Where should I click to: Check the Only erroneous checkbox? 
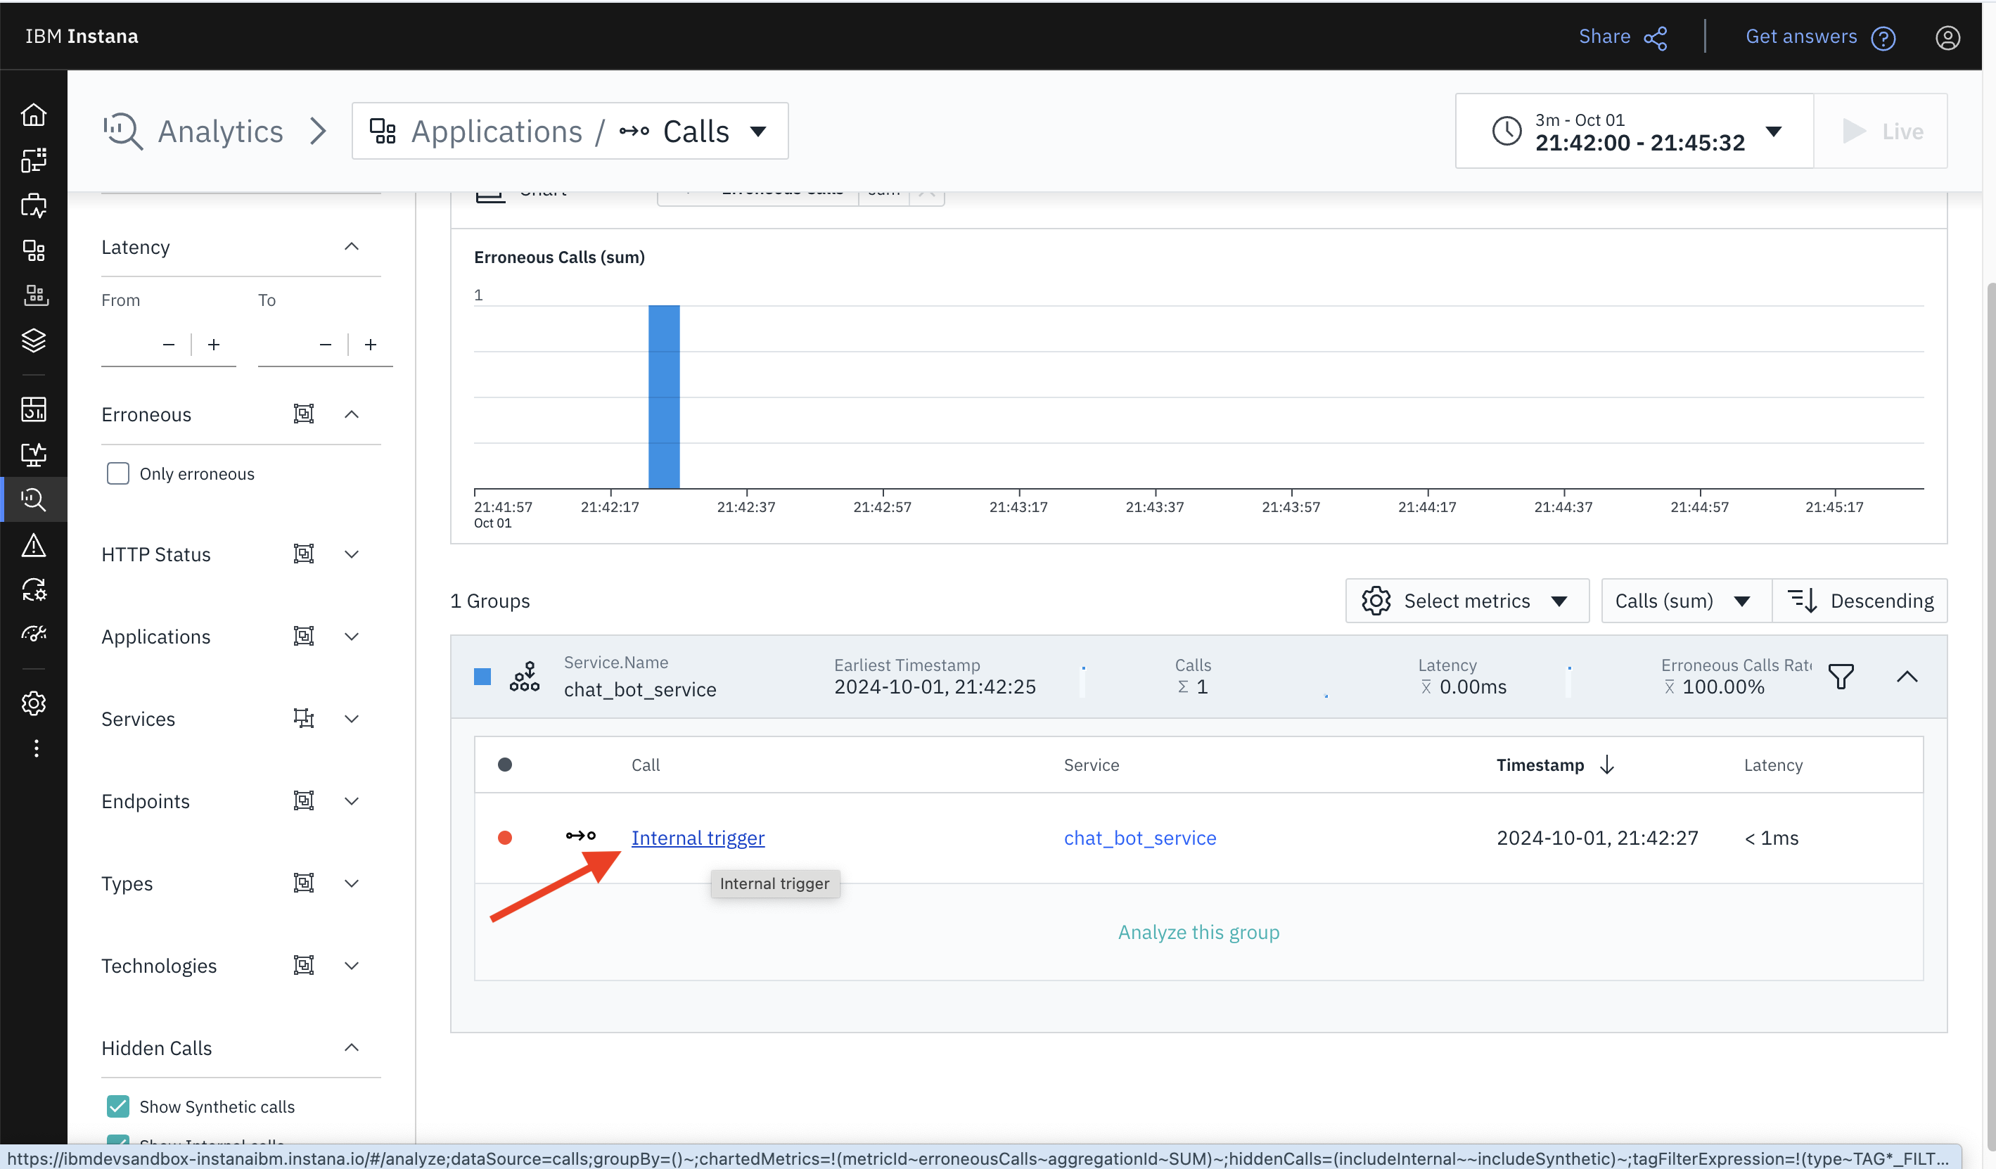[117, 473]
